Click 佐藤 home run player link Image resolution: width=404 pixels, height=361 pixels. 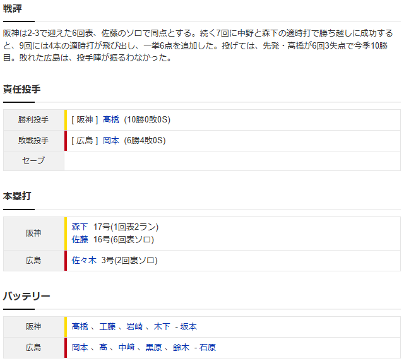pyautogui.click(x=80, y=239)
